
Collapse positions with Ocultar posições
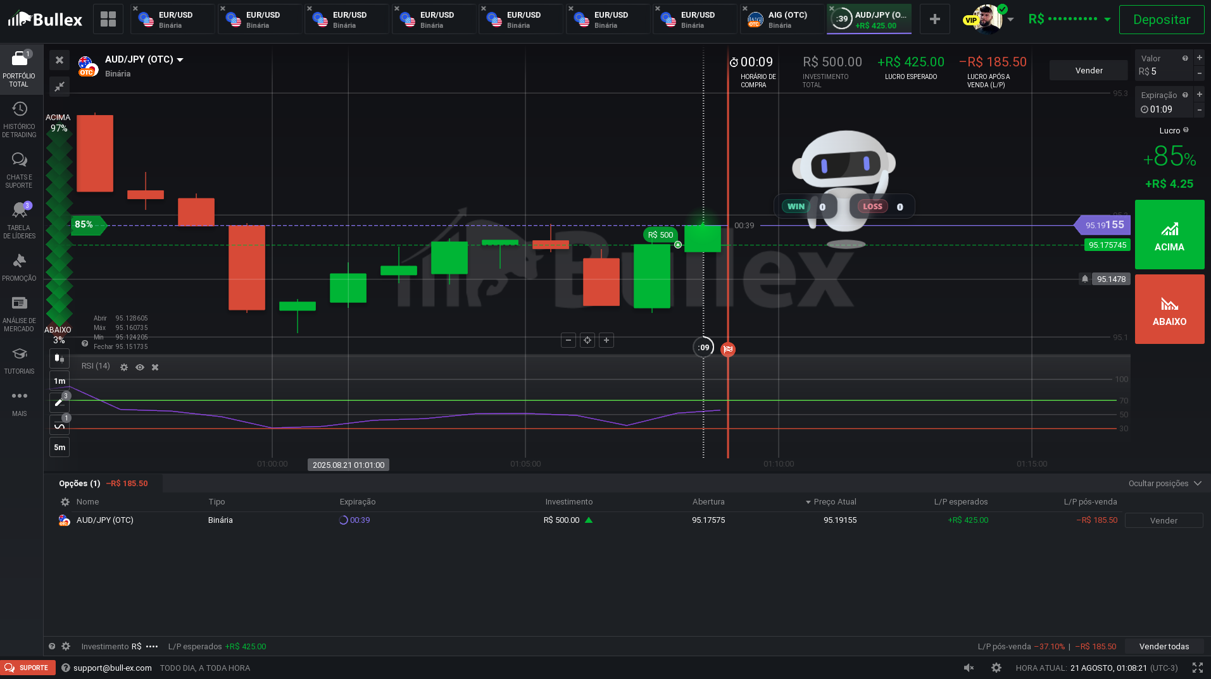[1164, 484]
